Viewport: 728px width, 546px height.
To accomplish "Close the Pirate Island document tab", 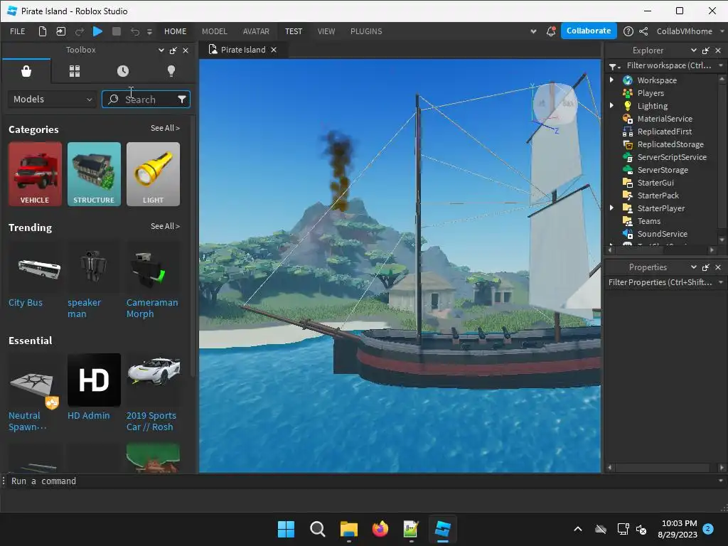I will tap(274, 50).
